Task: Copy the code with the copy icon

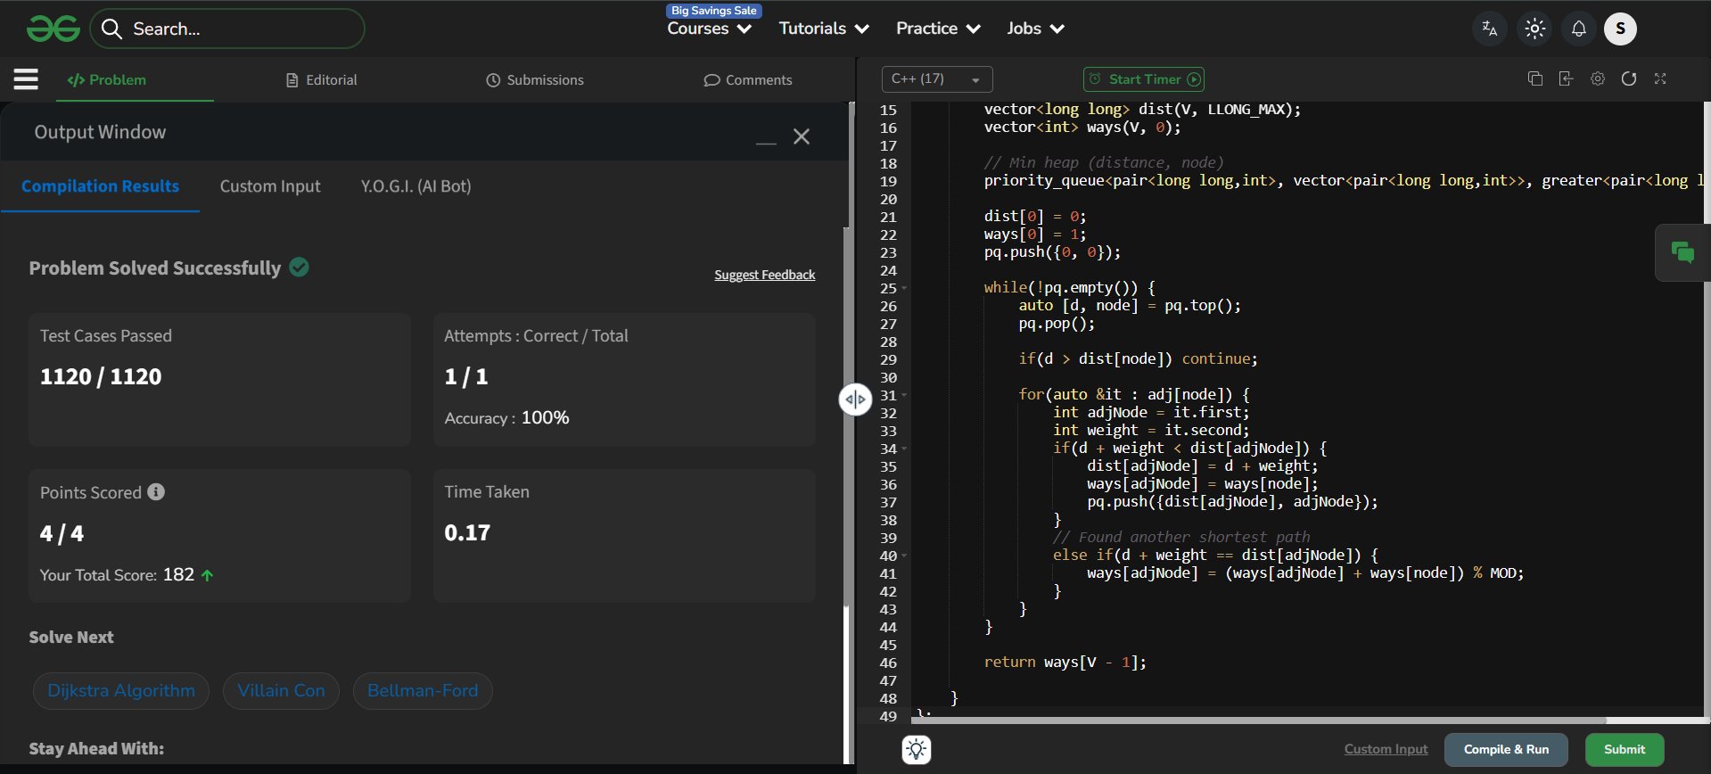Action: coord(1534,78)
